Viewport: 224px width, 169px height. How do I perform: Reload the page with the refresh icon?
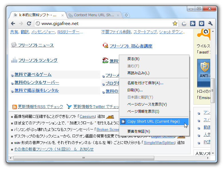tap(29, 23)
